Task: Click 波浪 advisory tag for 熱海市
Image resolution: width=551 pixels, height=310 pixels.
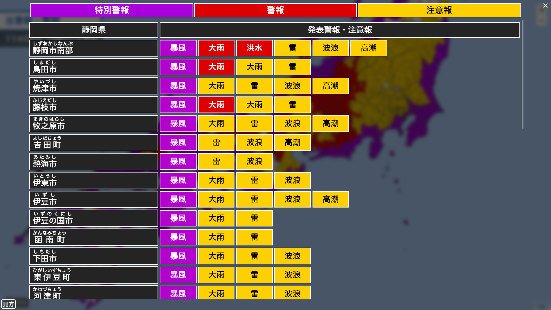Action: pos(254,162)
